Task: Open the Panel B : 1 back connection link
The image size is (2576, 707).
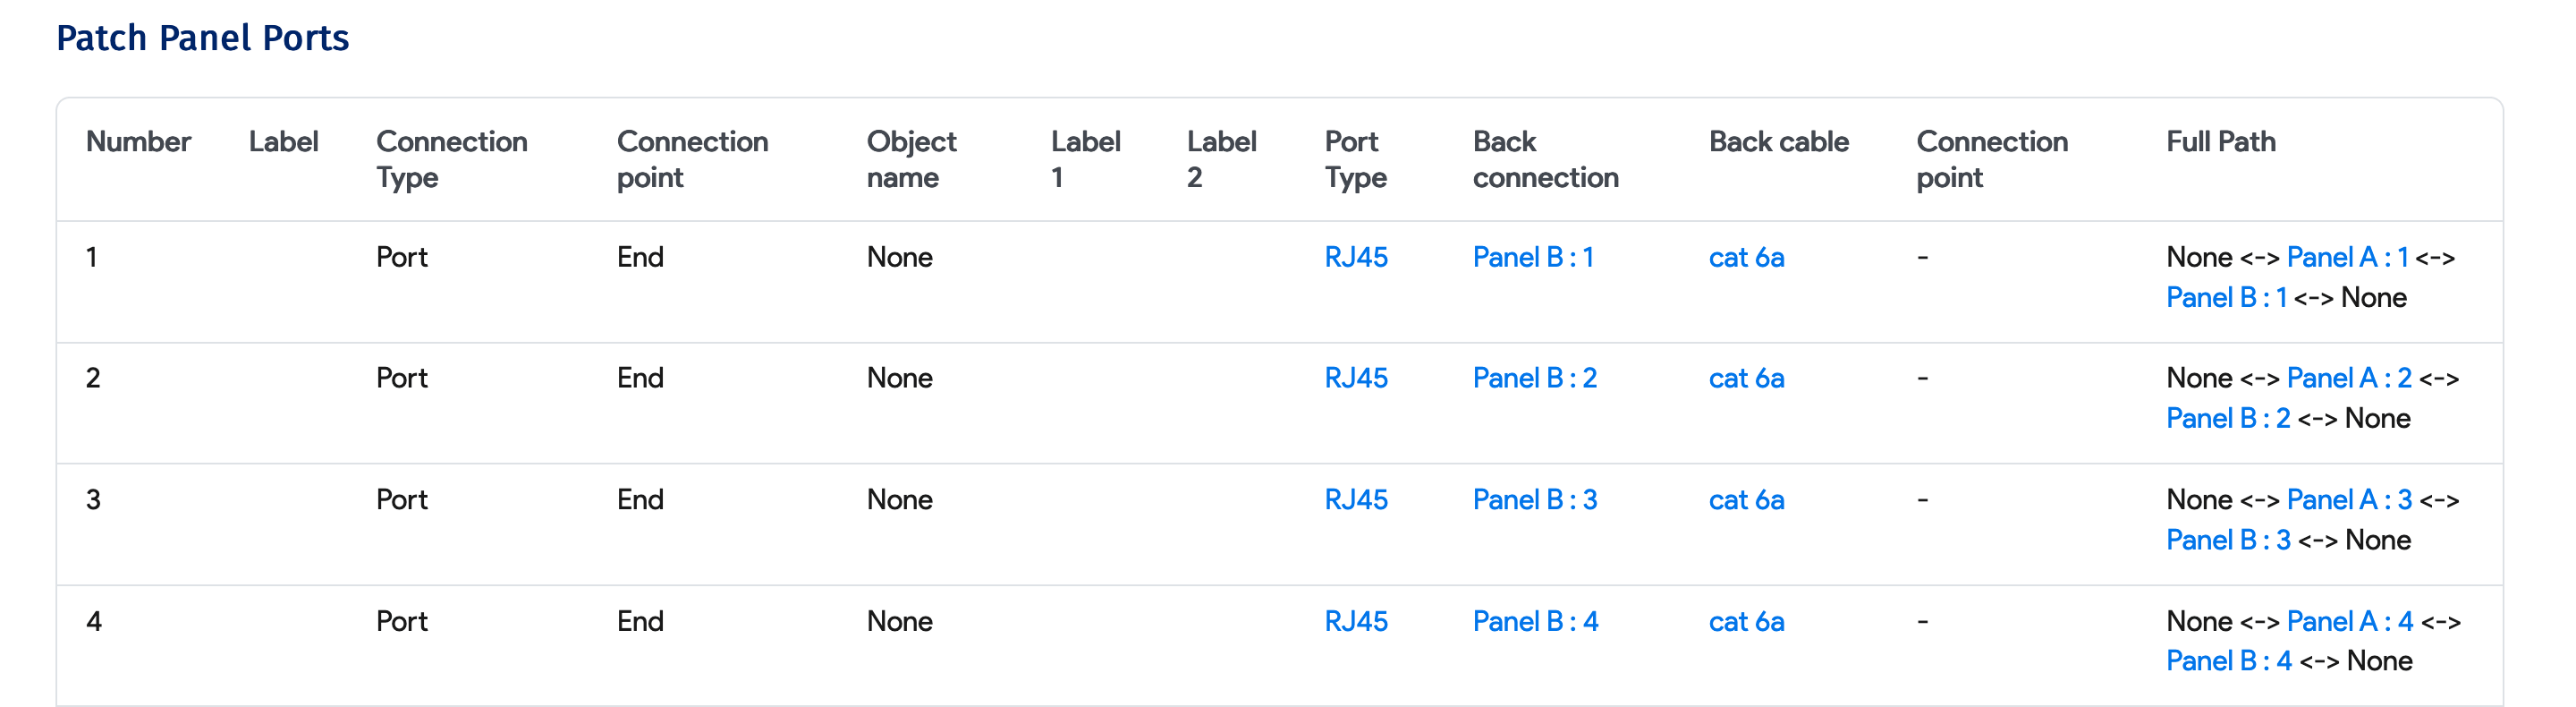Action: click(1535, 257)
